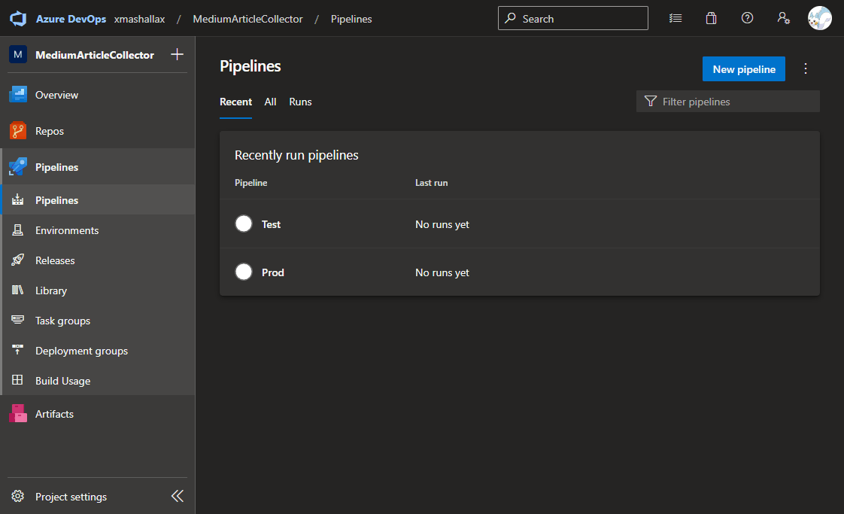The height and width of the screenshot is (514, 844).
Task: Open the Build Usage section
Action: (62, 380)
